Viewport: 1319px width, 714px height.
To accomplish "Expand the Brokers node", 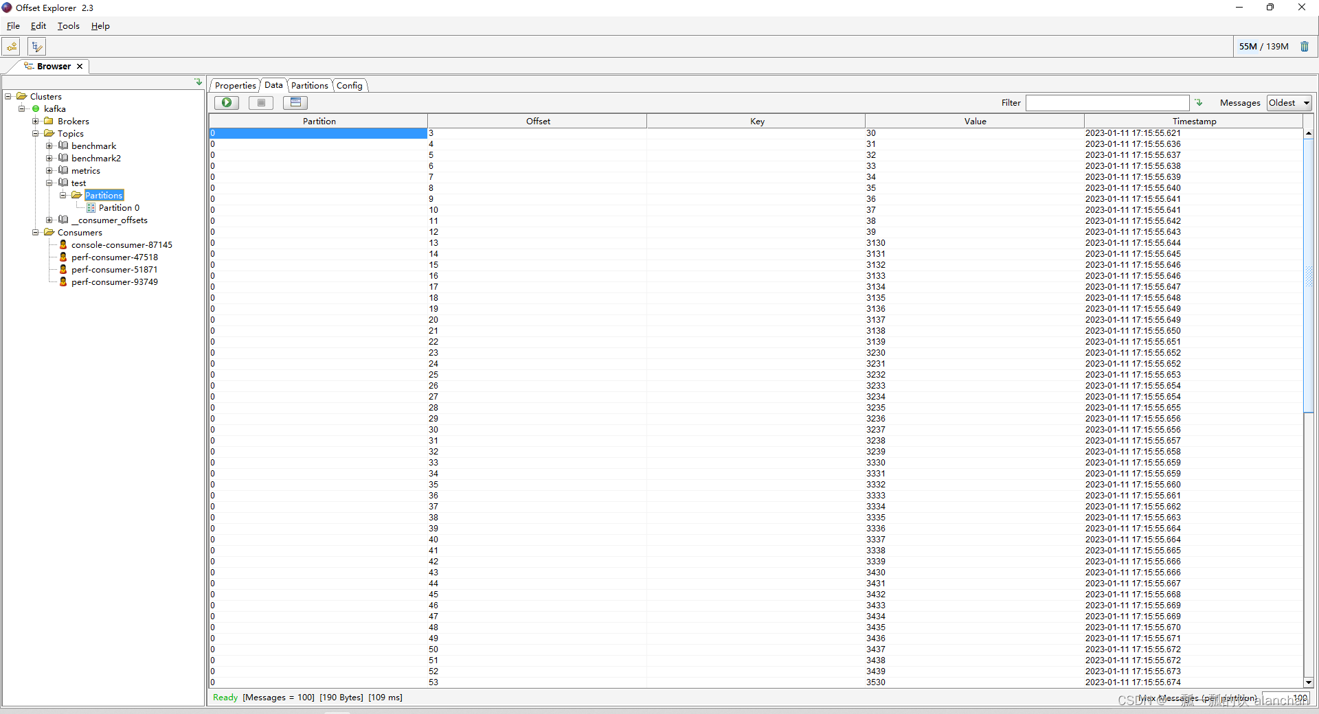I will coord(36,122).
